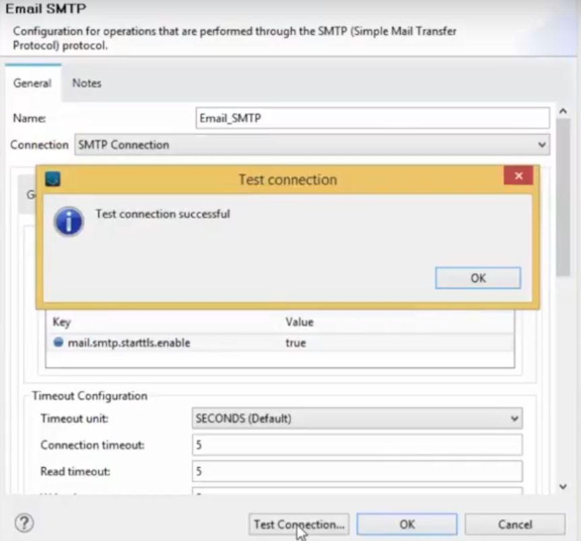The image size is (581, 541).
Task: Click the blue information icon in dialog
Action: coord(69,221)
